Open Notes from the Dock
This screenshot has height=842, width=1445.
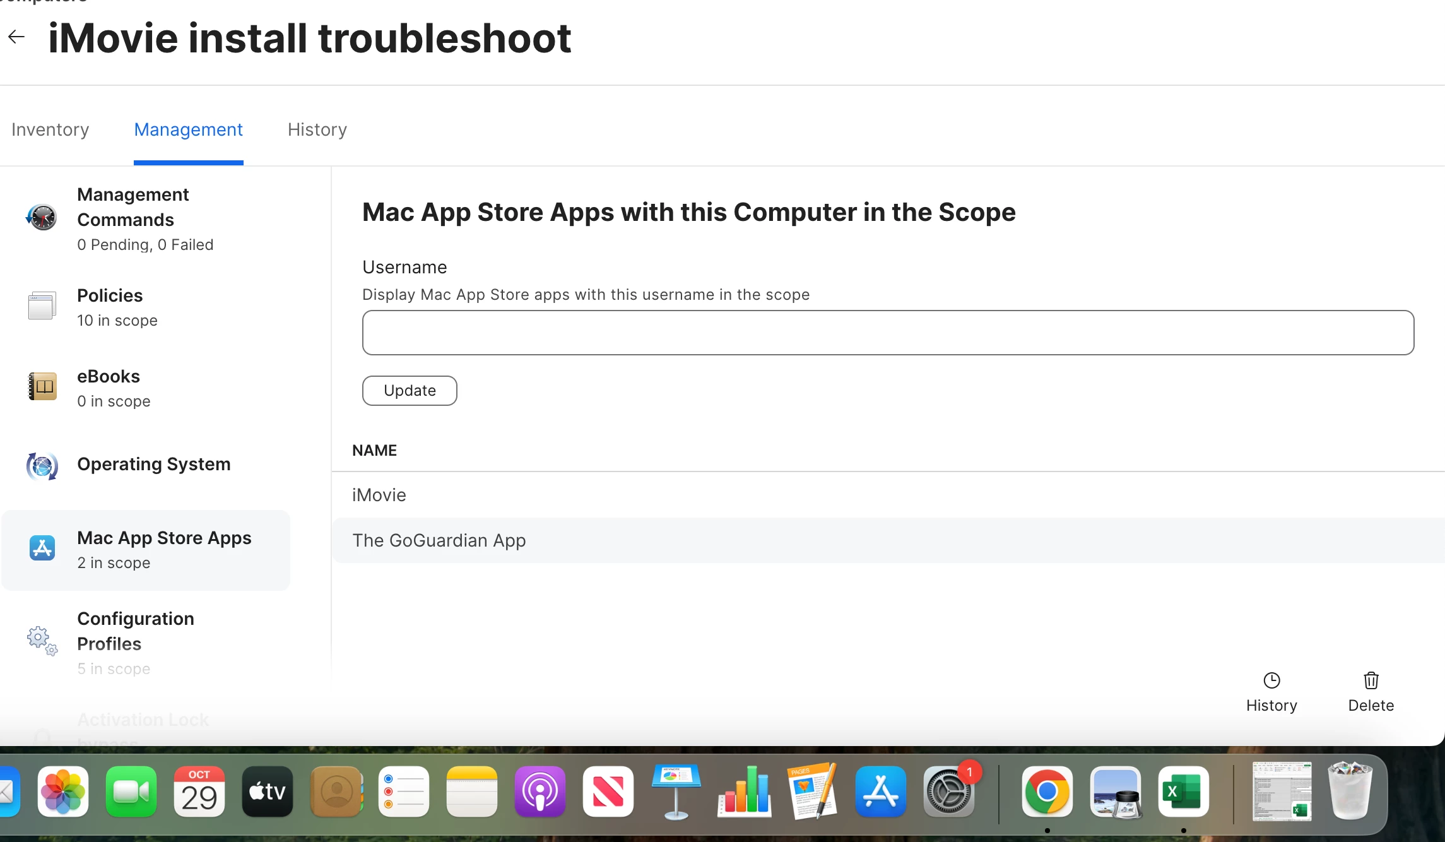(x=472, y=792)
